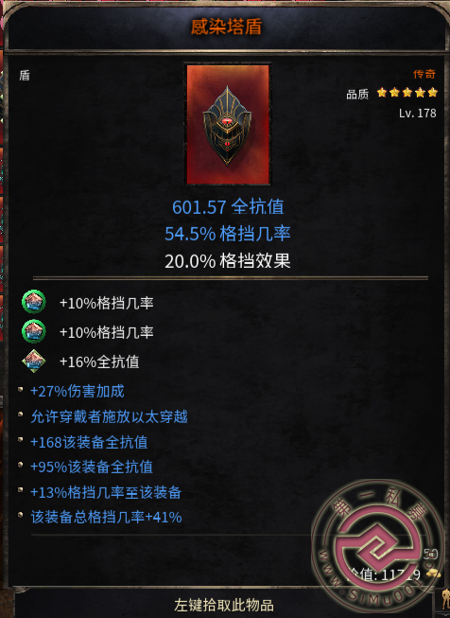Click the bullet beside +27%伤害加成

[x=21, y=390]
